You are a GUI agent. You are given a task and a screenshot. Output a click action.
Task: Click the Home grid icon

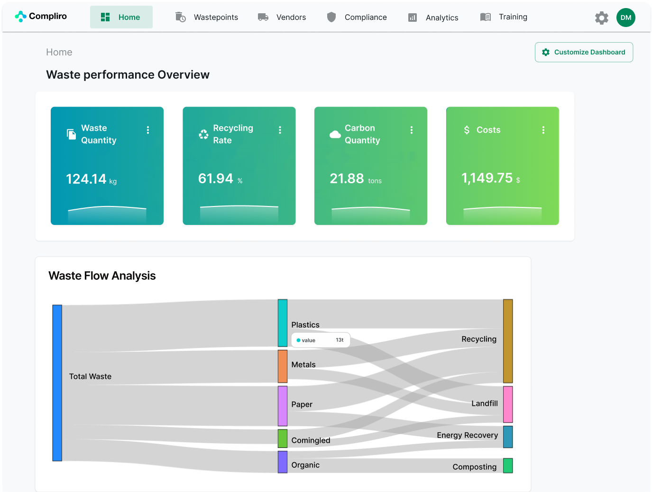[105, 17]
